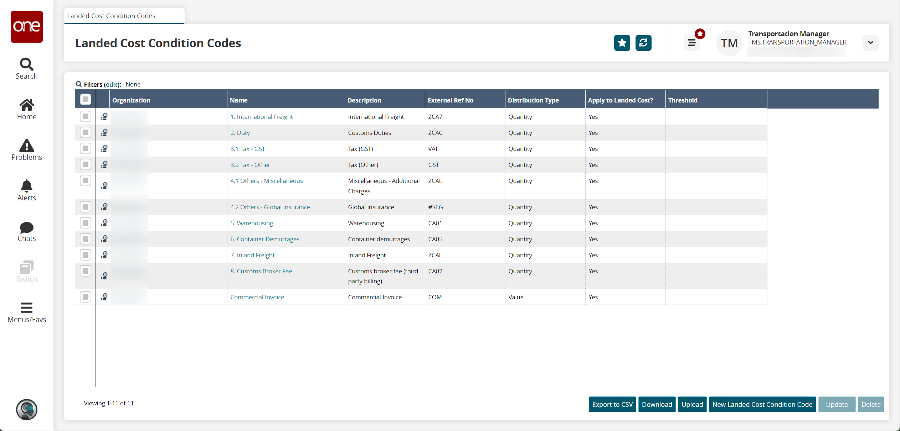The image size is (900, 431).
Task: Click the 1. International Freight link
Action: [x=262, y=116]
